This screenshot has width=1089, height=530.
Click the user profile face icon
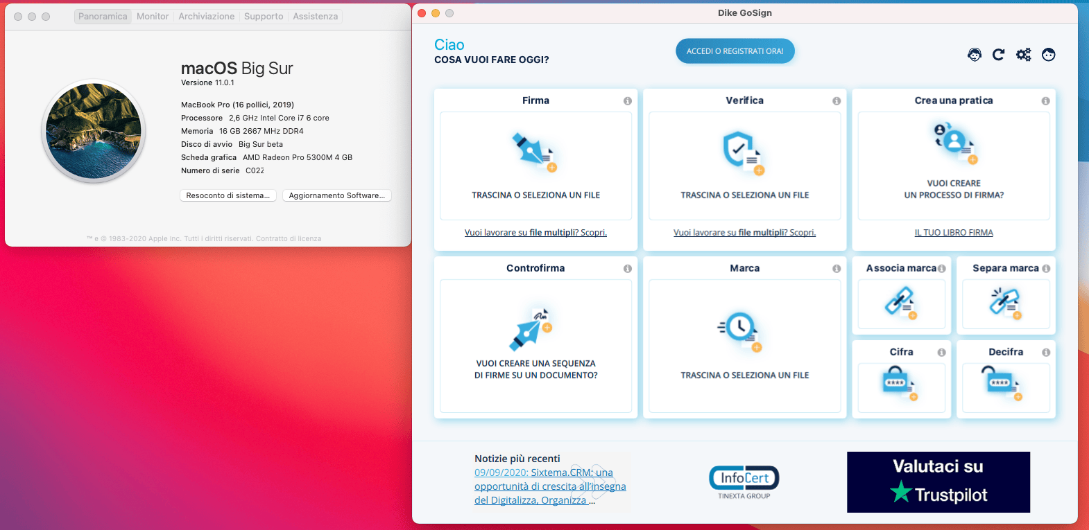tap(1048, 55)
